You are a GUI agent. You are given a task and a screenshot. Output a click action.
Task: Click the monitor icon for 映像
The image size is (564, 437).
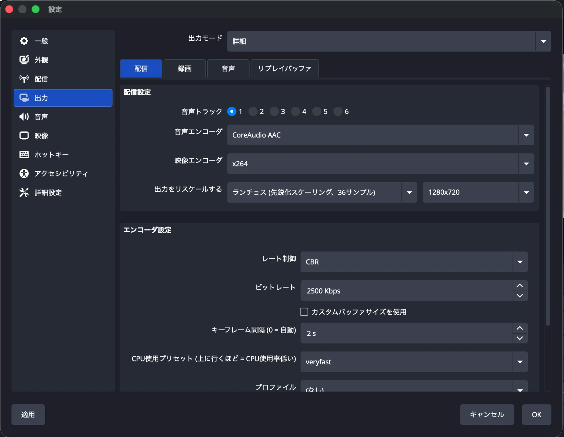tap(24, 136)
